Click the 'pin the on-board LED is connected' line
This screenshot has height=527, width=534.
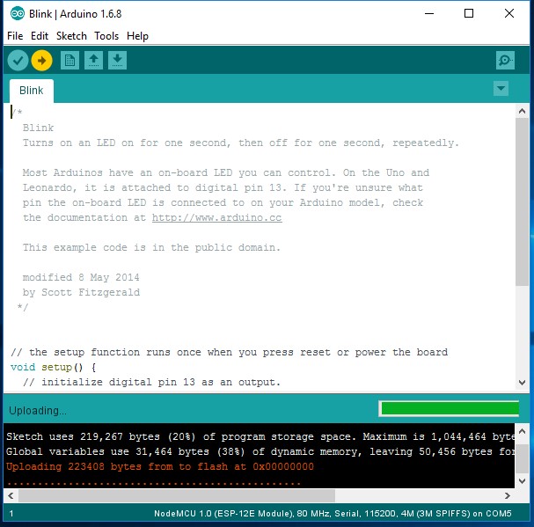tap(223, 202)
